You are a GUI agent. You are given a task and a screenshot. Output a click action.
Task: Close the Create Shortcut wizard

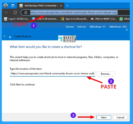127,30
